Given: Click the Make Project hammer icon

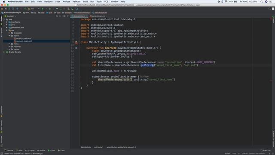Looking at the screenshot, I should 25,9.
